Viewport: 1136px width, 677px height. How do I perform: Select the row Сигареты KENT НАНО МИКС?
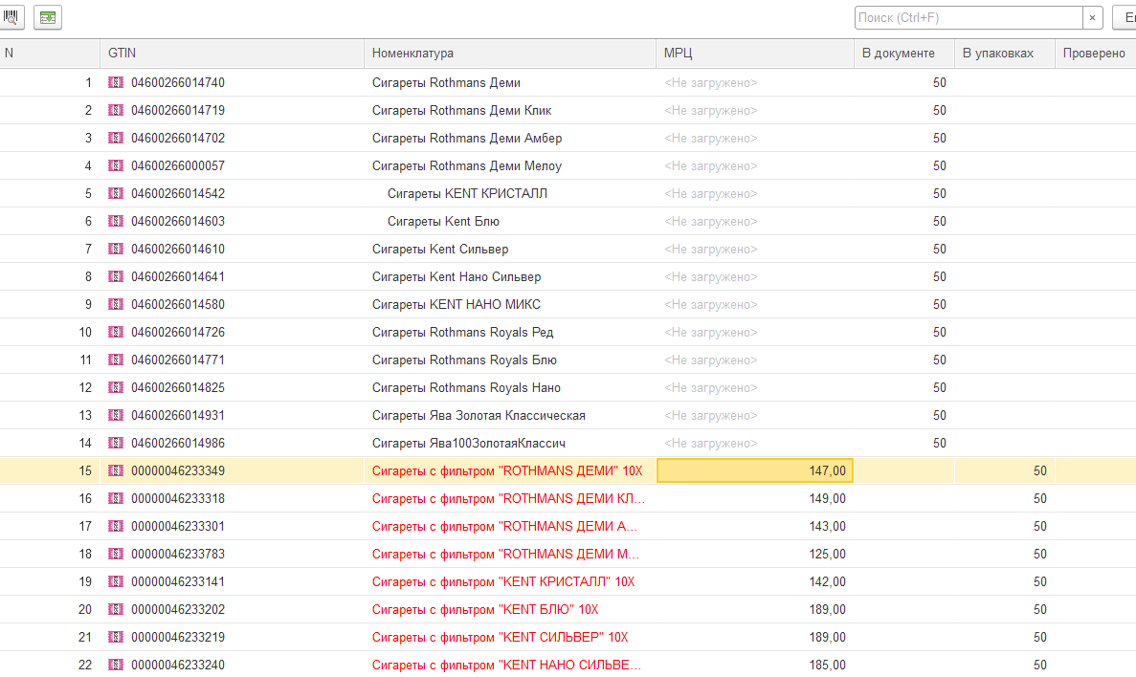(456, 305)
